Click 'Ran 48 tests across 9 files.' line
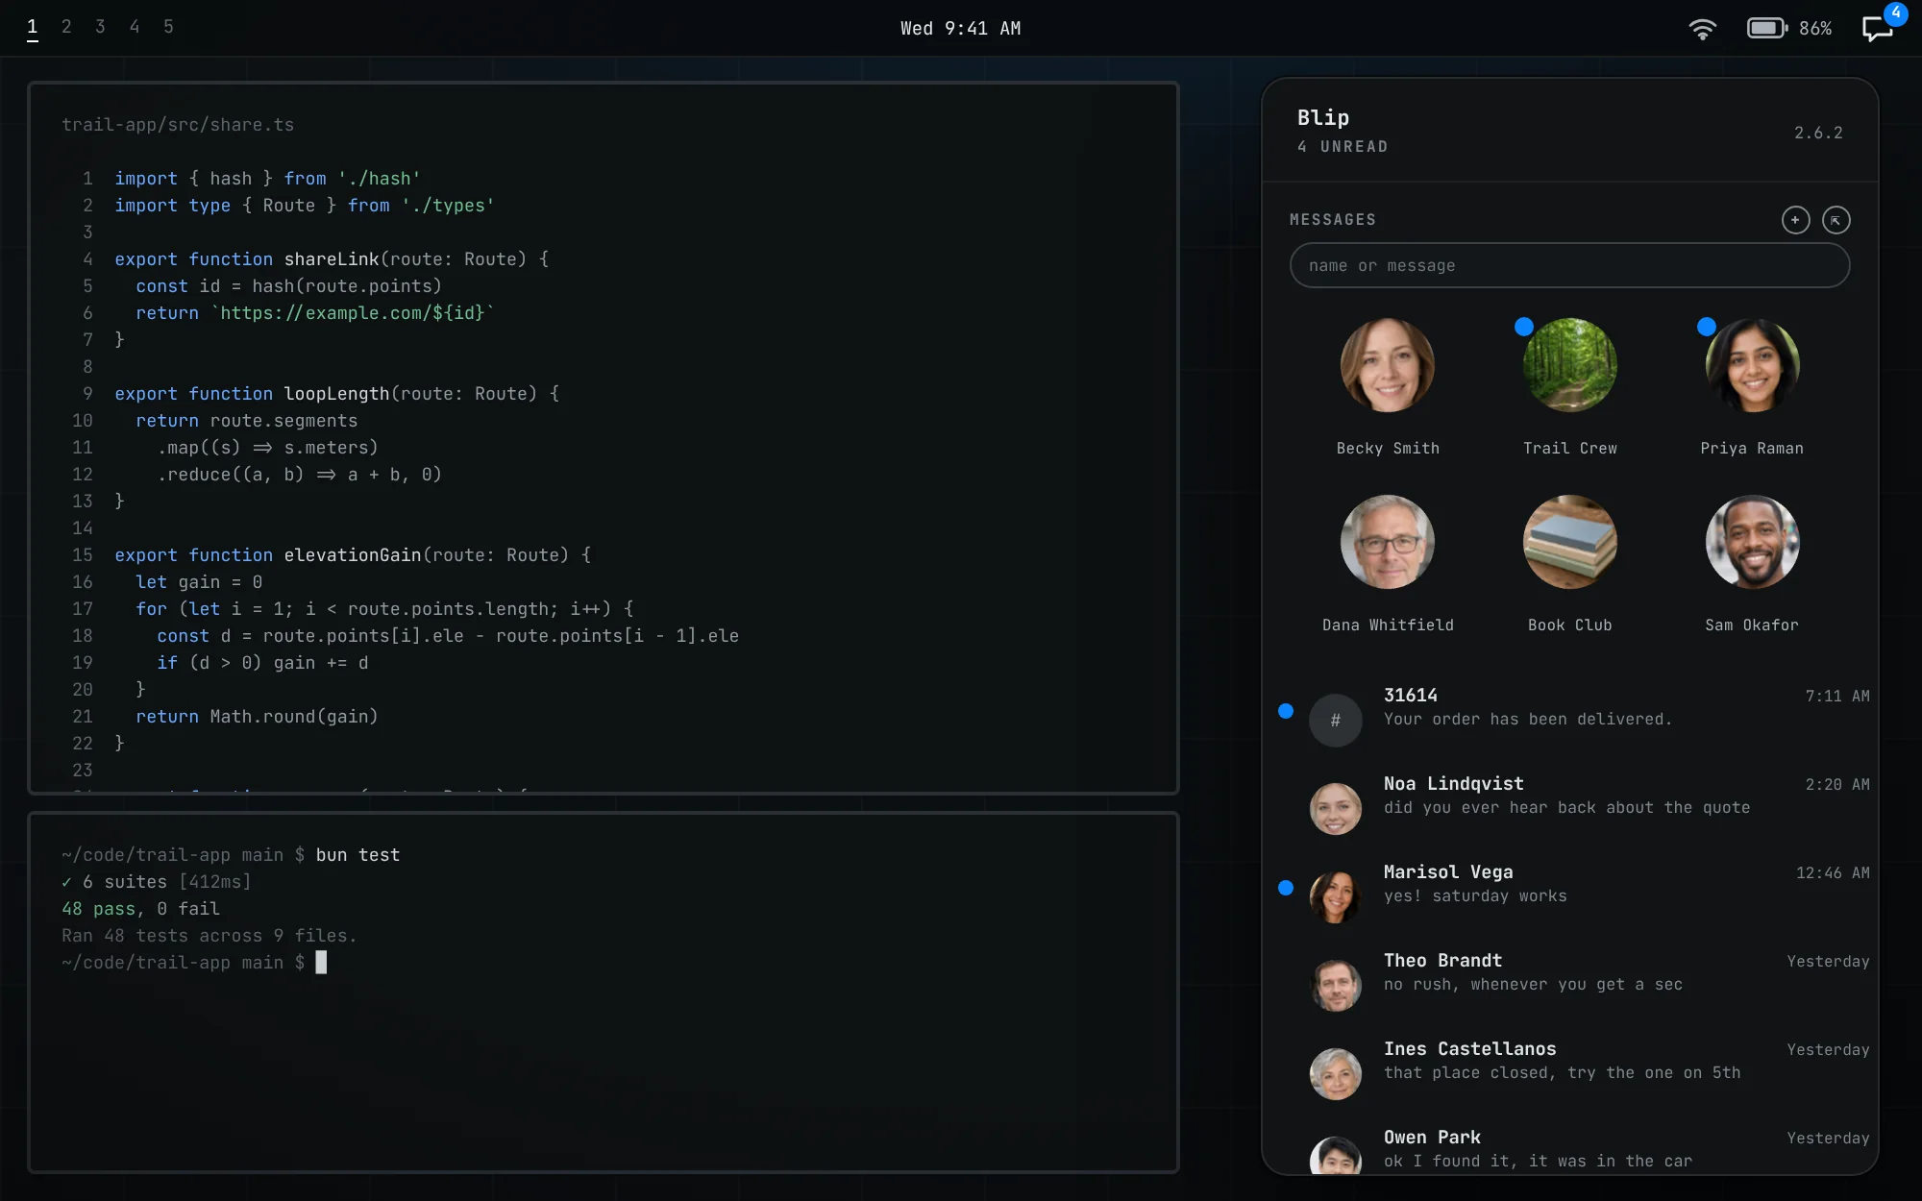This screenshot has width=1922, height=1201. pyautogui.click(x=209, y=936)
